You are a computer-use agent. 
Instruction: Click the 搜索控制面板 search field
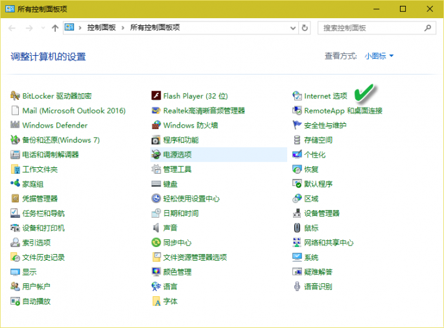coord(377,28)
